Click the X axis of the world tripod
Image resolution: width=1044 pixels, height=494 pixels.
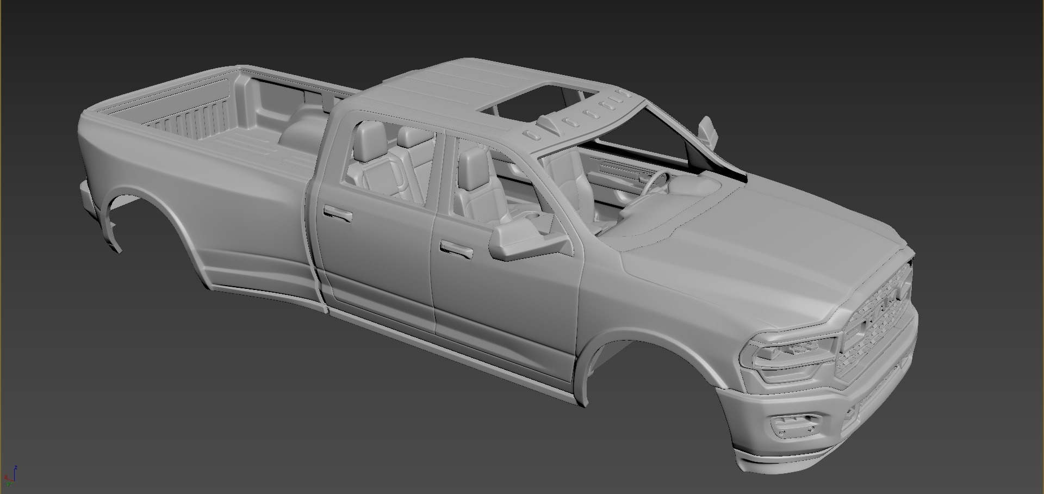tap(6, 477)
